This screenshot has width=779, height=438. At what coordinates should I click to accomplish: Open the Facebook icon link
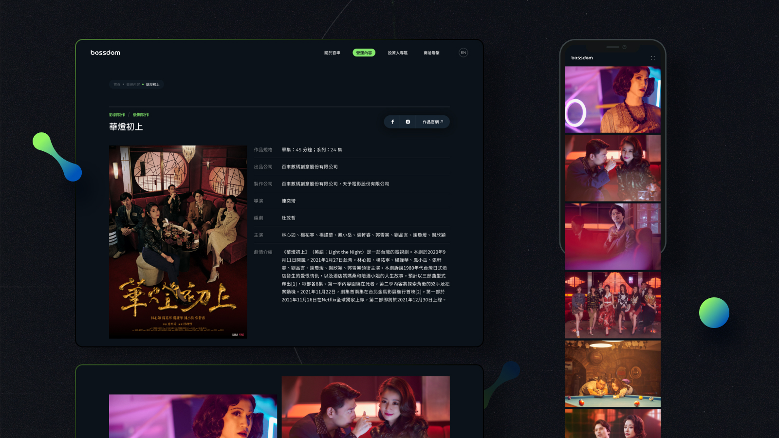coord(392,122)
